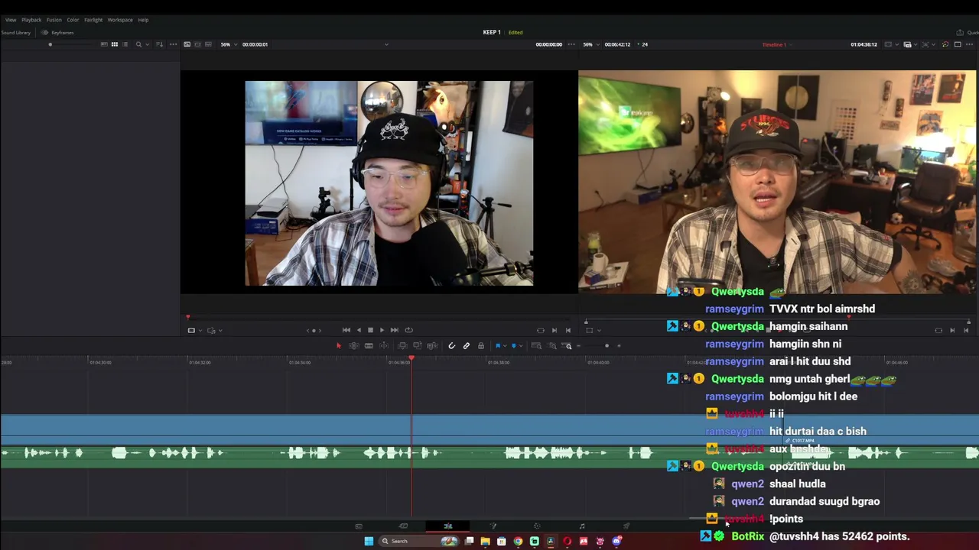Toggle timeline Snapping magnet
979x550 pixels.
coord(451,346)
